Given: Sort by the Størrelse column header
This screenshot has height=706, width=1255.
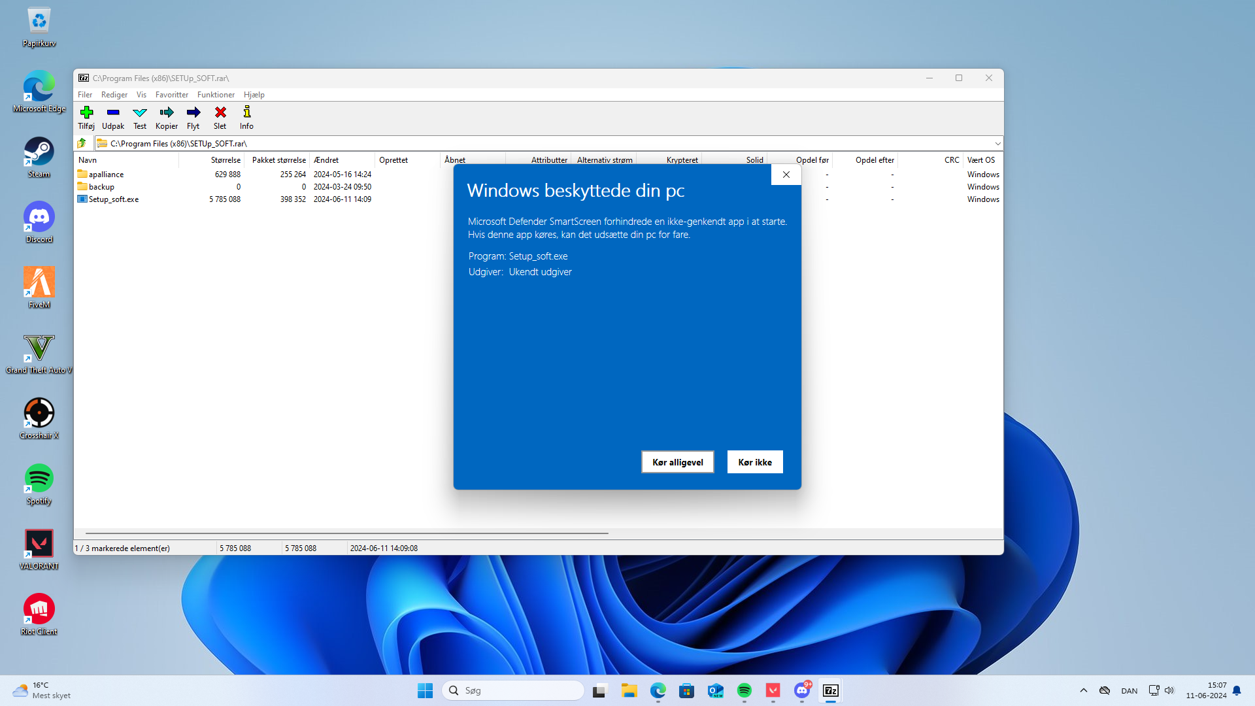Looking at the screenshot, I should 226,160.
